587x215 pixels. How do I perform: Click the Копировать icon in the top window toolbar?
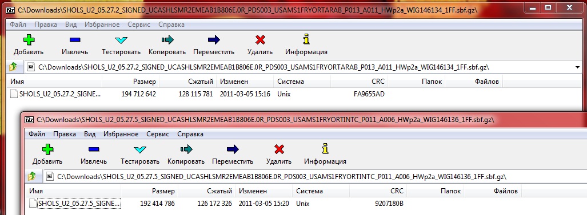tap(167, 39)
